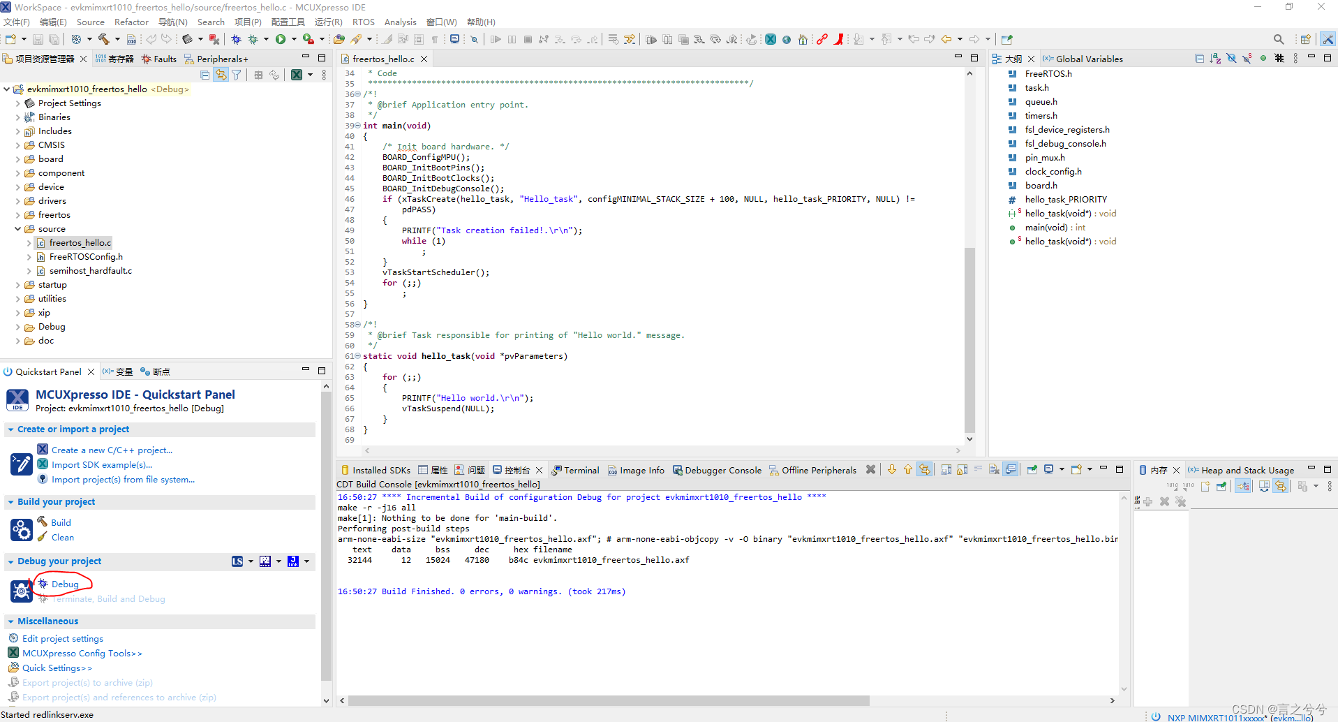This screenshot has height=722, width=1338.
Task: Toggle the Show Whitespace Characters pilcrow icon
Action: pos(435,39)
